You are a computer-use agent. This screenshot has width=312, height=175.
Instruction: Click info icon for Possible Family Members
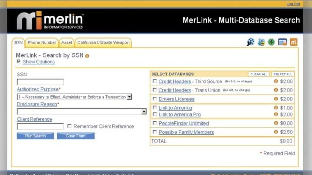276,132
